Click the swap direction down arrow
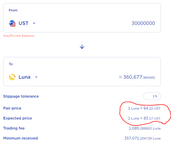171x143 pixels. [82, 47]
